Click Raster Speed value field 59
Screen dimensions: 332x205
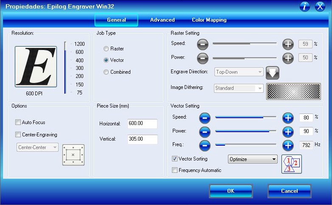pyautogui.click(x=305, y=44)
